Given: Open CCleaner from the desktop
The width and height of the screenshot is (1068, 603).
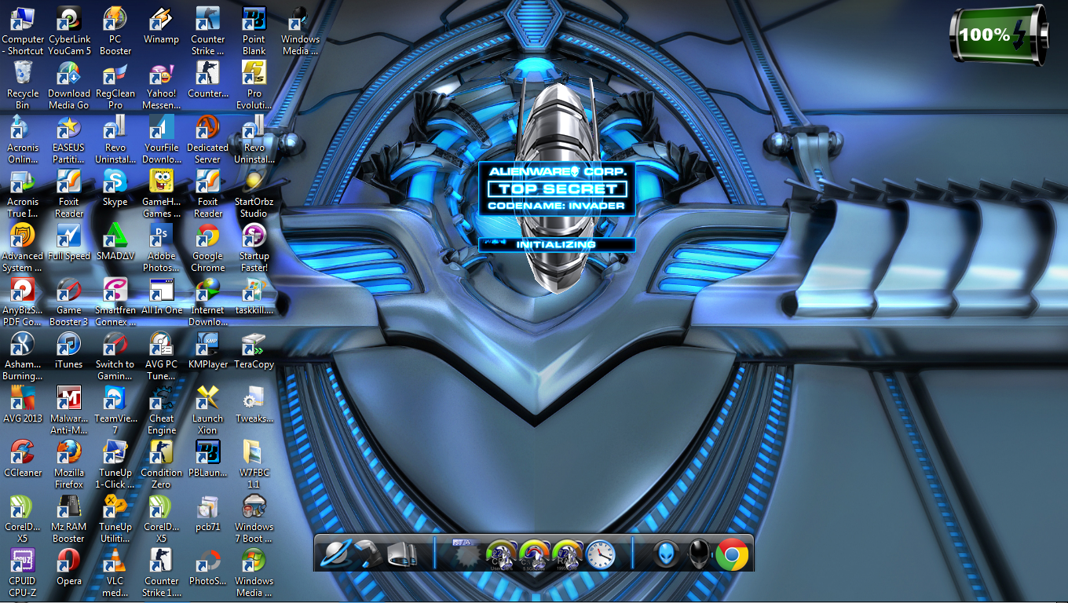Looking at the screenshot, I should (23, 459).
